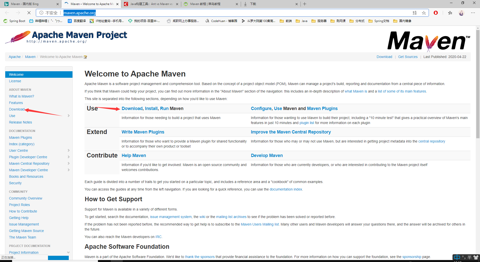The height and width of the screenshot is (262, 480).
Task: Click the Install link in the Use row
Action: point(151,108)
